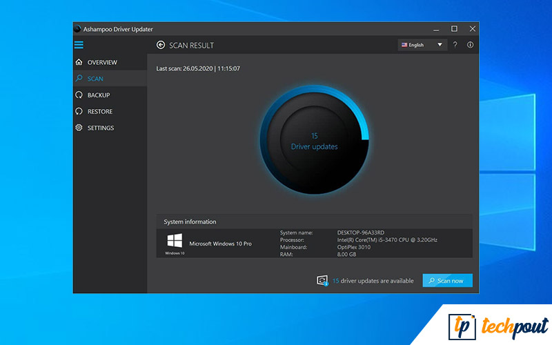552x345 pixels.
Task: Select Scan in the sidebar menu
Action: [95, 79]
